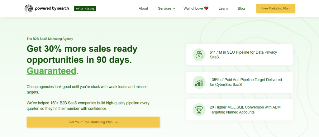319x137 pixels.
Task: Navigate to the Learn section
Action: (x=223, y=8)
